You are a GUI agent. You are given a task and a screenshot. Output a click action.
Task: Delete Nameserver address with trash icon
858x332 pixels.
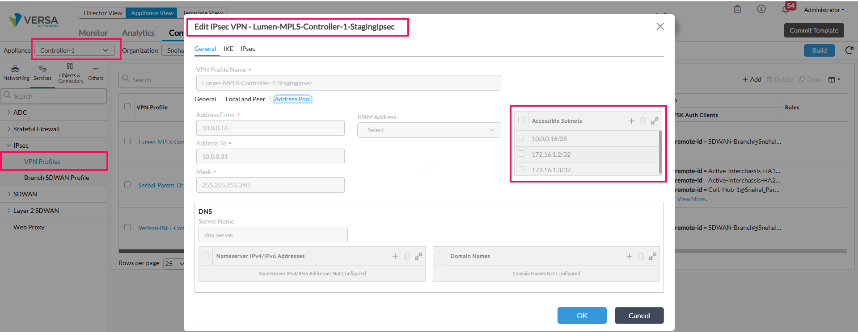[407, 256]
